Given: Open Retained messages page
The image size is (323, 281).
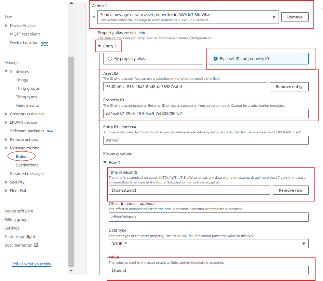Looking at the screenshot, I should pyautogui.click(x=27, y=174).
